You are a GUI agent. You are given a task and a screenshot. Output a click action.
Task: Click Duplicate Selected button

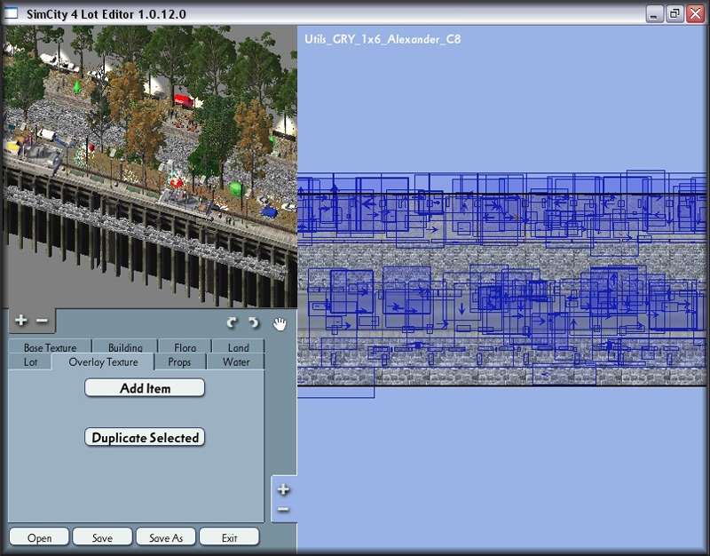145,437
